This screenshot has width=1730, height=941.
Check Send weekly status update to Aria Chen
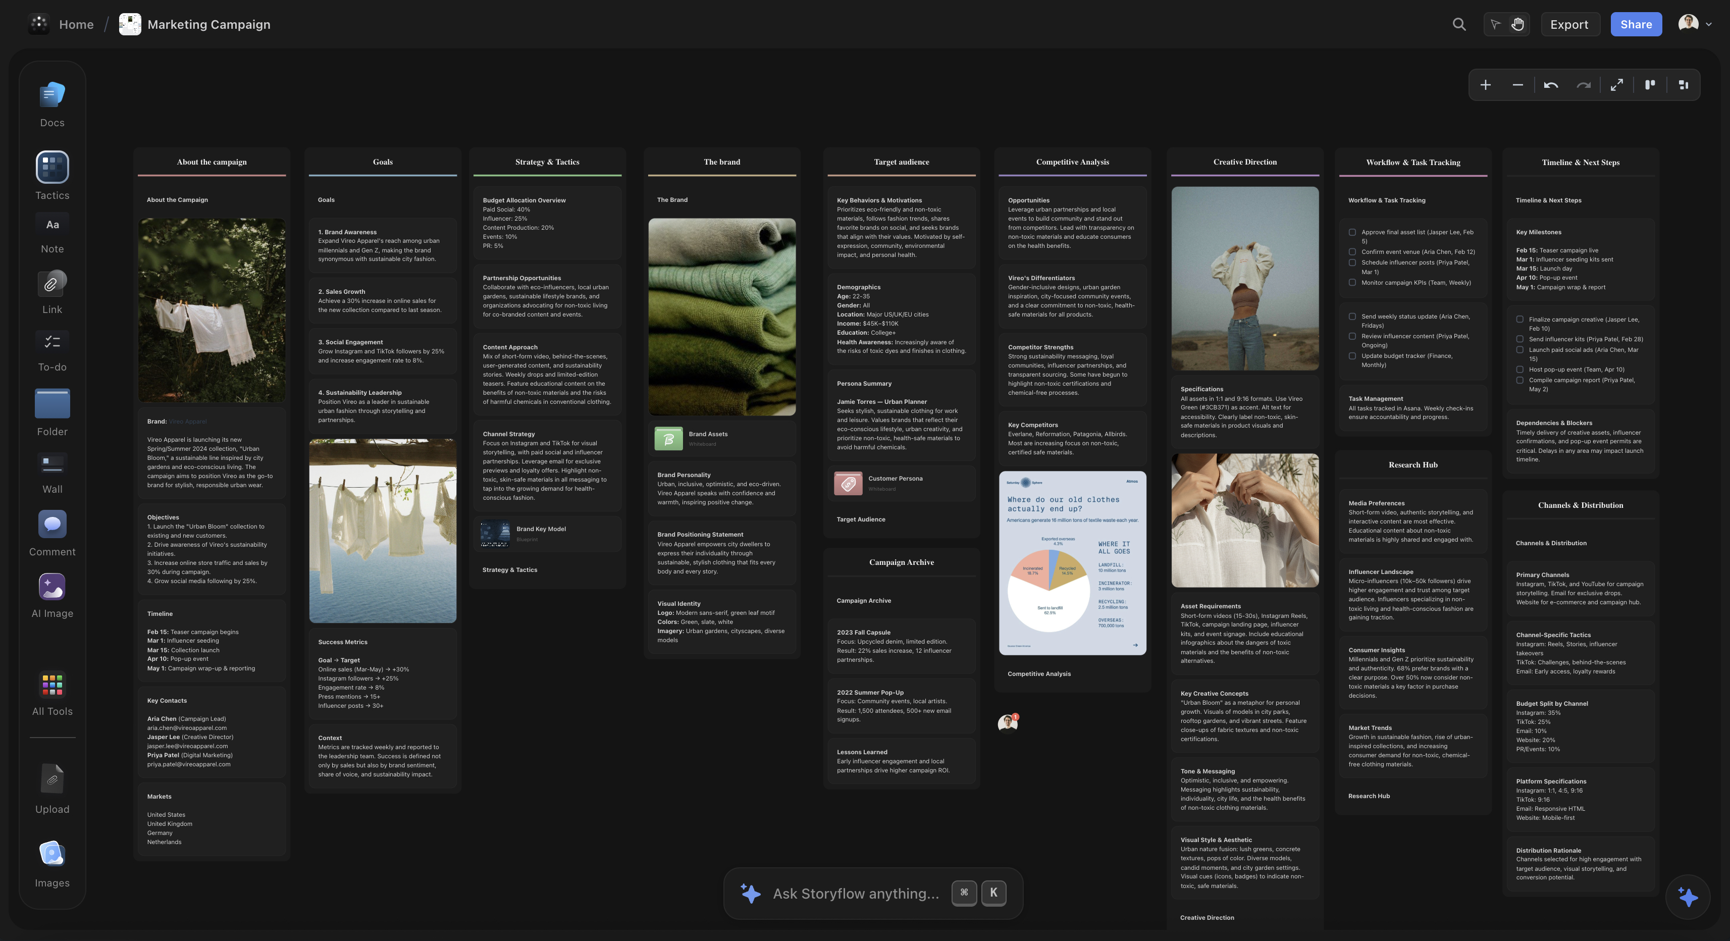coord(1352,317)
